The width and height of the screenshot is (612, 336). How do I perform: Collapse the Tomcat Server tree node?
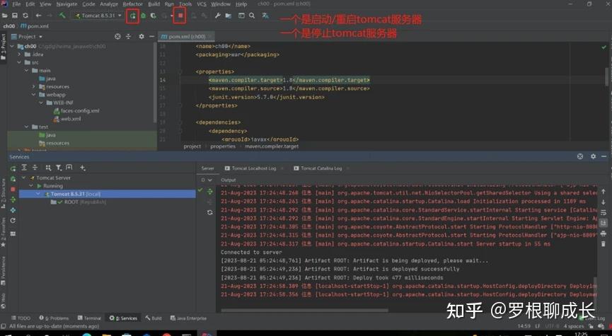click(x=23, y=178)
